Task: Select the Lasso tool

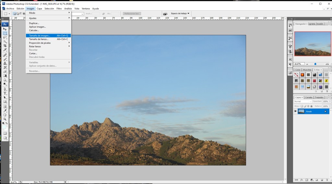Action: tap(5, 38)
